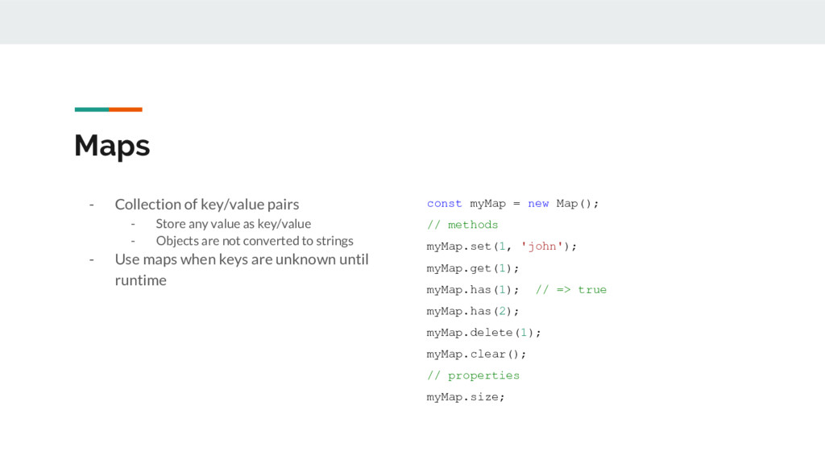Image resolution: width=825 pixels, height=464 pixels.
Task: Click the myMap.clear() code line
Action: [x=476, y=354]
